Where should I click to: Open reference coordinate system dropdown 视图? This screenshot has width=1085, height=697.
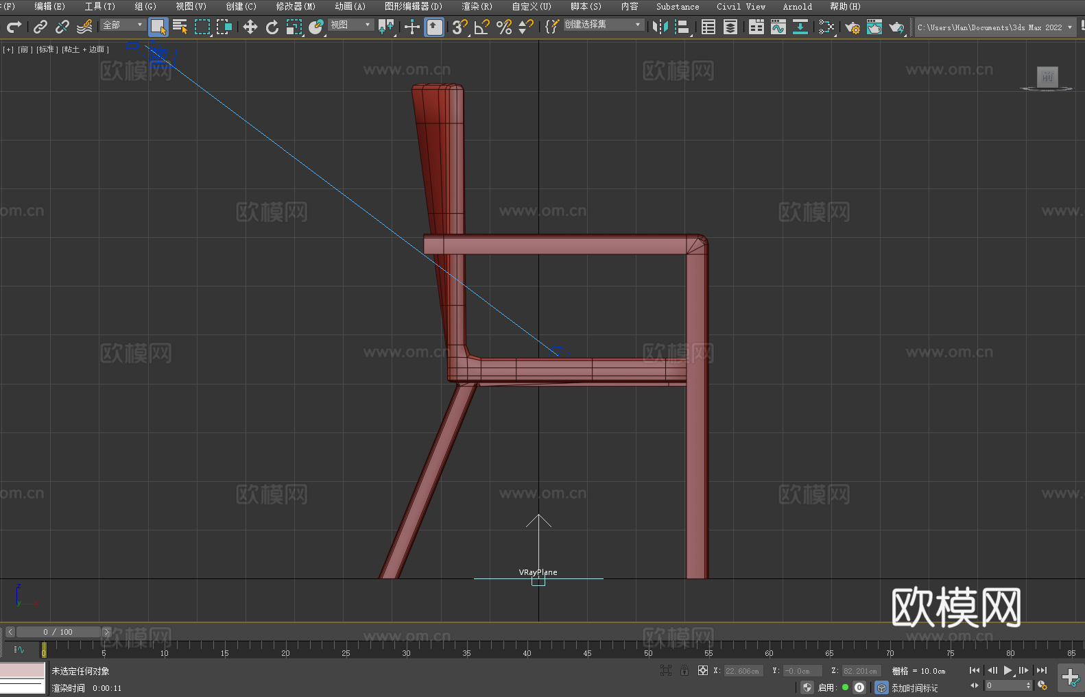tap(350, 25)
